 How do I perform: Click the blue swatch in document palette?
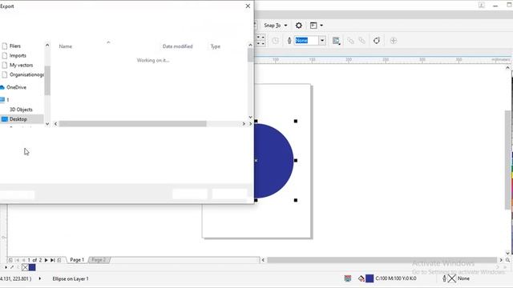point(32,267)
